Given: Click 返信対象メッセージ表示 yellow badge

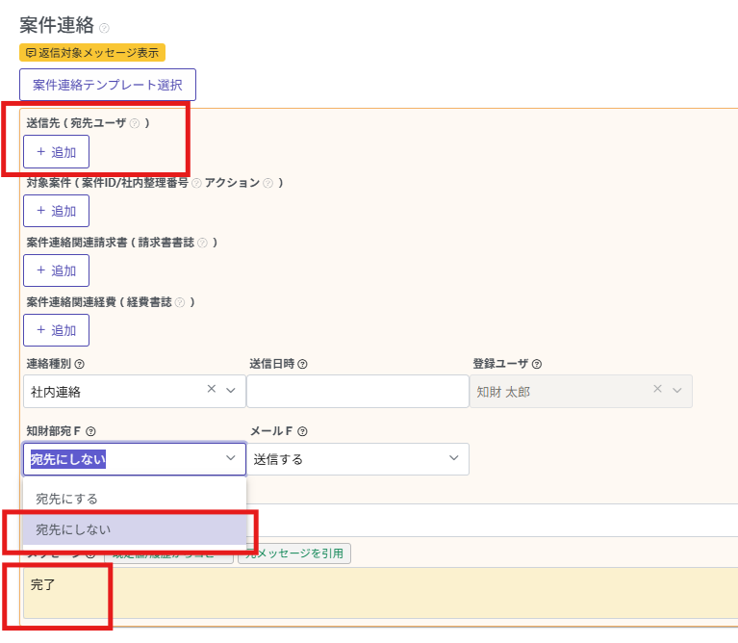Looking at the screenshot, I should pos(92,53).
